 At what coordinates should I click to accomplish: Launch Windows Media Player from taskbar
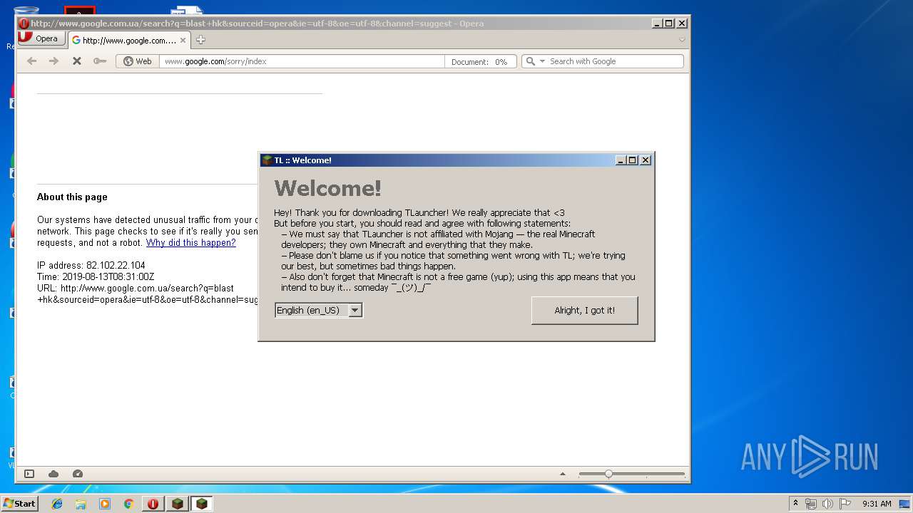pos(105,504)
